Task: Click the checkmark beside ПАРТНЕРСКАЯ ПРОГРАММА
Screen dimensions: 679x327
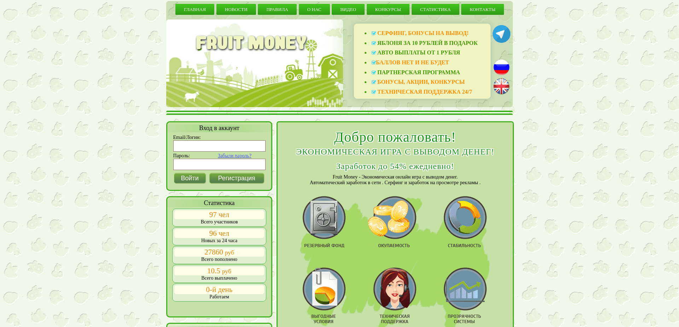Action: click(374, 72)
